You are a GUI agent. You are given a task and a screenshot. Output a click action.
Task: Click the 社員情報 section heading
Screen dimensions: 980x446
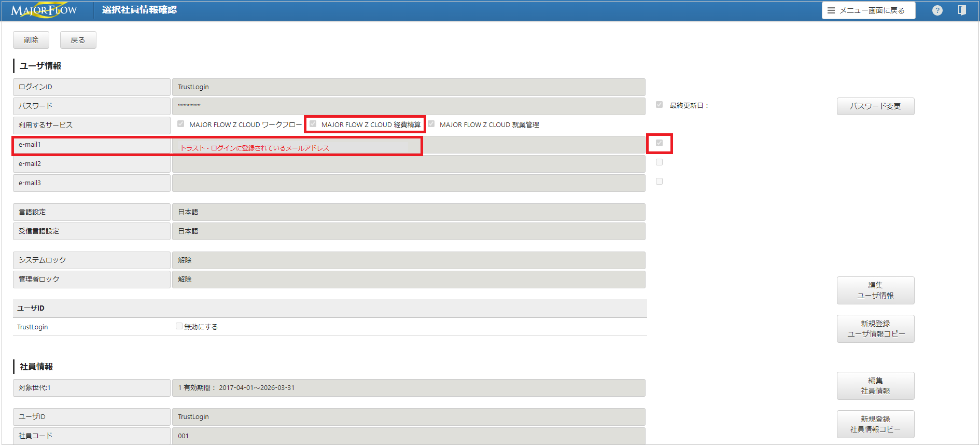pos(36,367)
